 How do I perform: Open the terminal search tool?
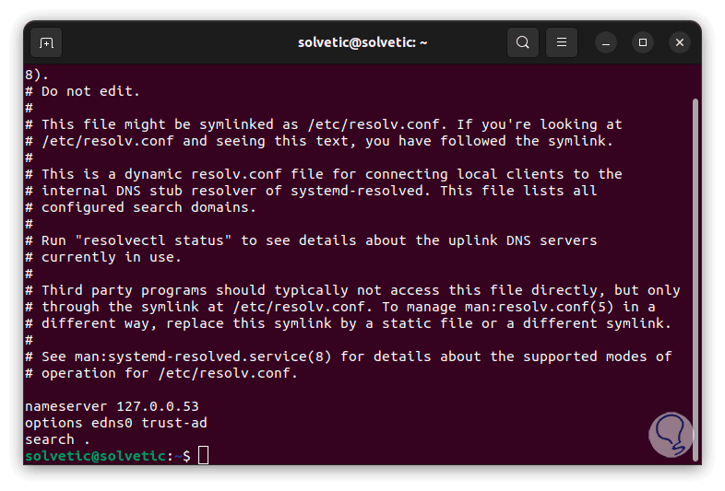(523, 42)
